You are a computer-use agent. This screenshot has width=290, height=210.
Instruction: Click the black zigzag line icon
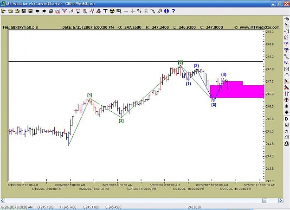[x=153, y=11]
